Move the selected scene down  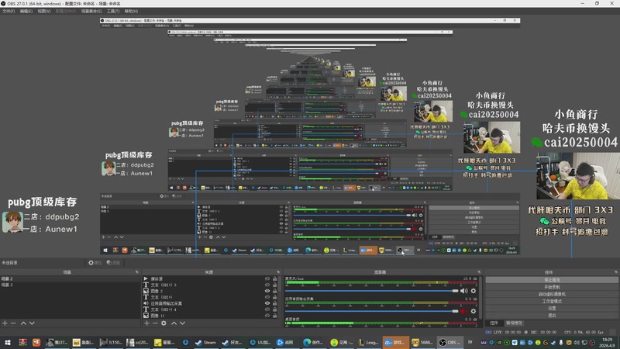[x=32, y=323]
